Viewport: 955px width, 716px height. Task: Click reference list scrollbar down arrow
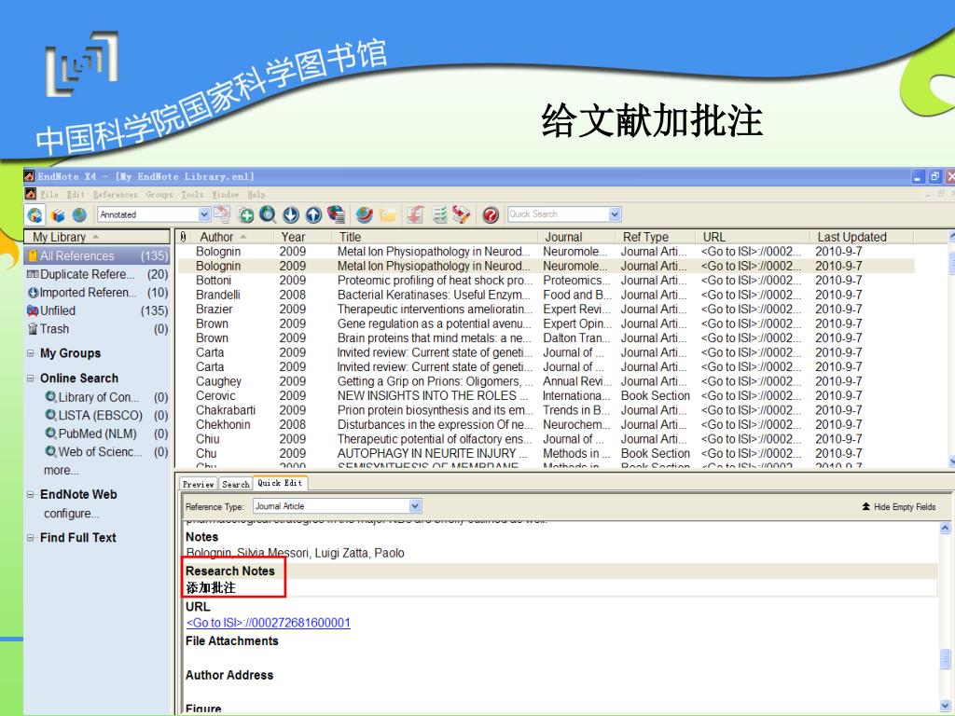[951, 462]
